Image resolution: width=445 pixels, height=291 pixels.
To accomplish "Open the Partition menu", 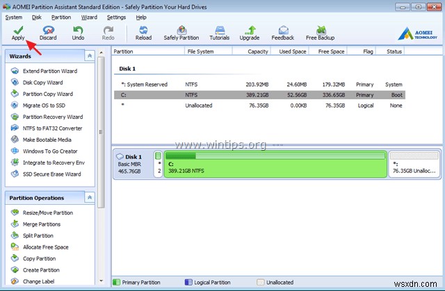I will [x=61, y=17].
